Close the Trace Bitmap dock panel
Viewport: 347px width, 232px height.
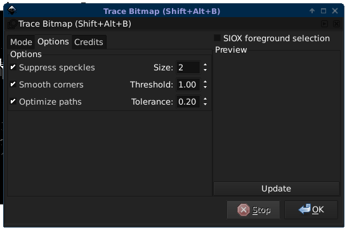pos(336,24)
